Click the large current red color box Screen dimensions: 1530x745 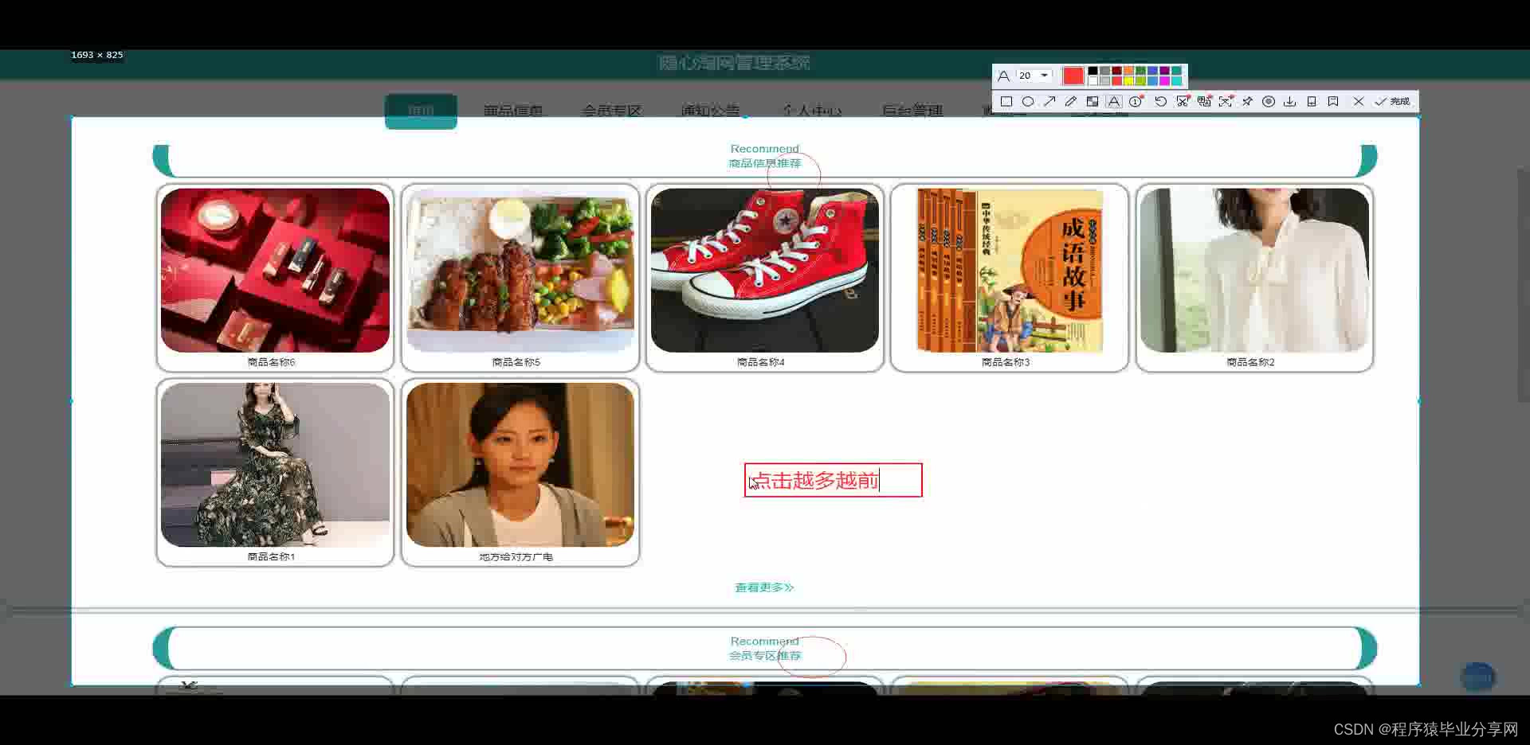1073,76
